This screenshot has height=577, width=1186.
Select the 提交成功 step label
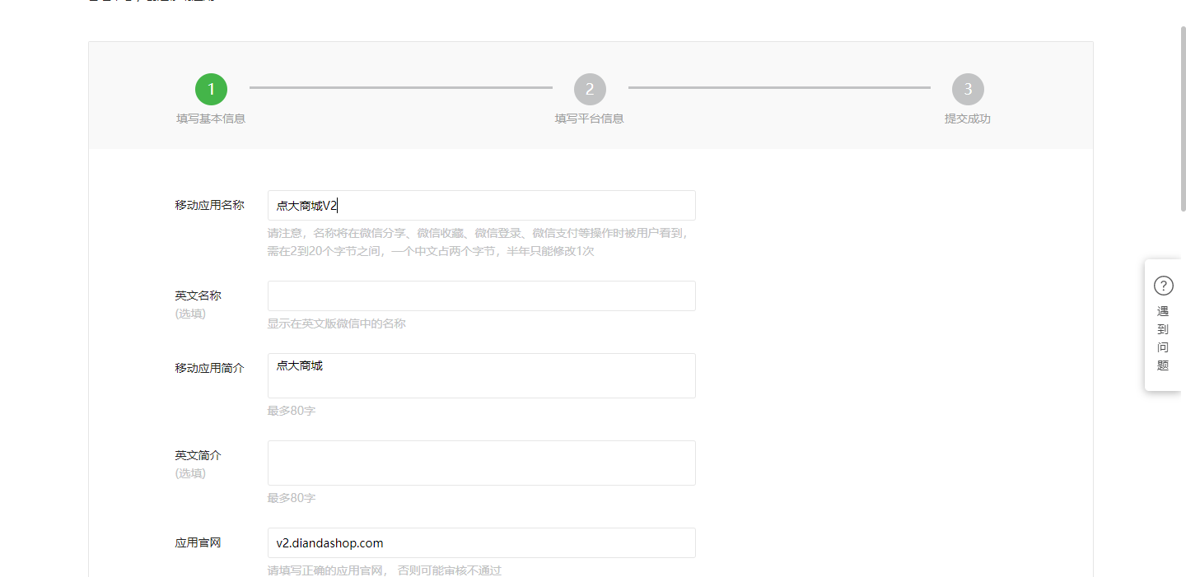click(x=968, y=119)
